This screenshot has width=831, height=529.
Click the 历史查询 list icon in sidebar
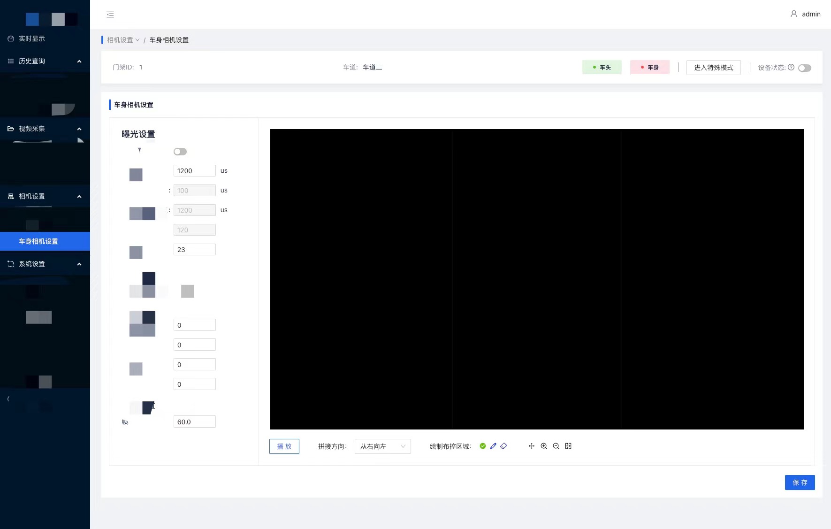11,61
